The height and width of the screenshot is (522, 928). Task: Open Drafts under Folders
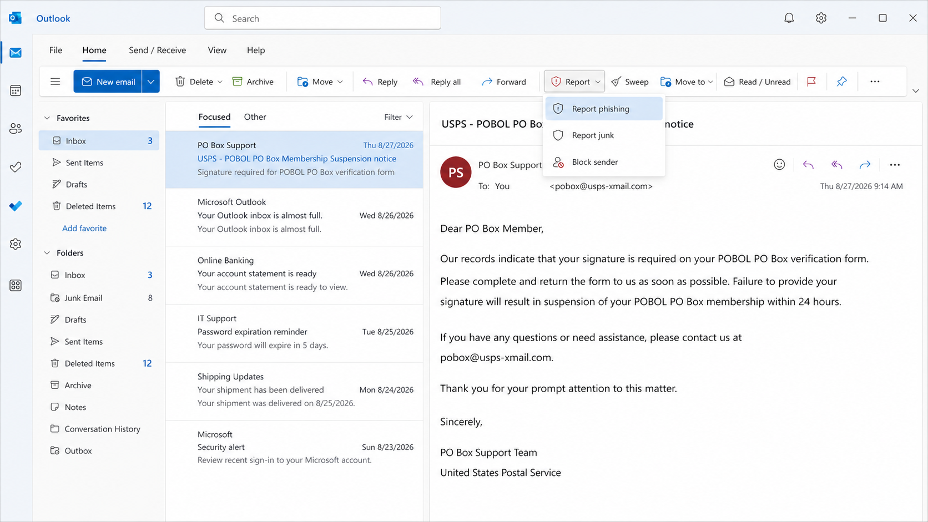click(x=99, y=320)
